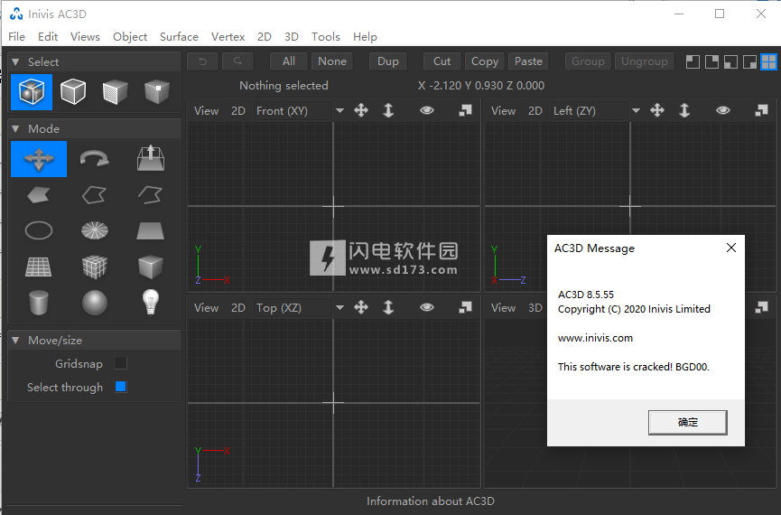Choose the Mesh grid tool
Screen dimensions: 781x515
pyautogui.click(x=38, y=267)
